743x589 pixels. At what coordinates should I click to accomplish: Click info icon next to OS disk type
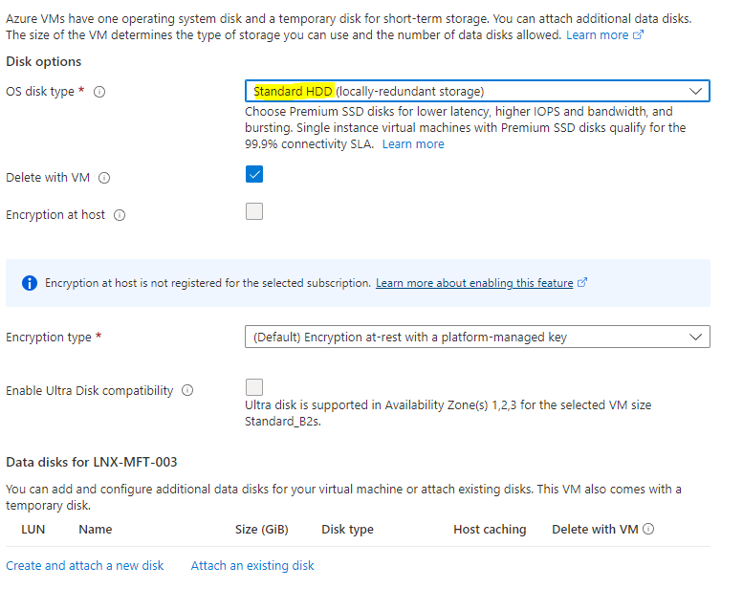pos(99,93)
